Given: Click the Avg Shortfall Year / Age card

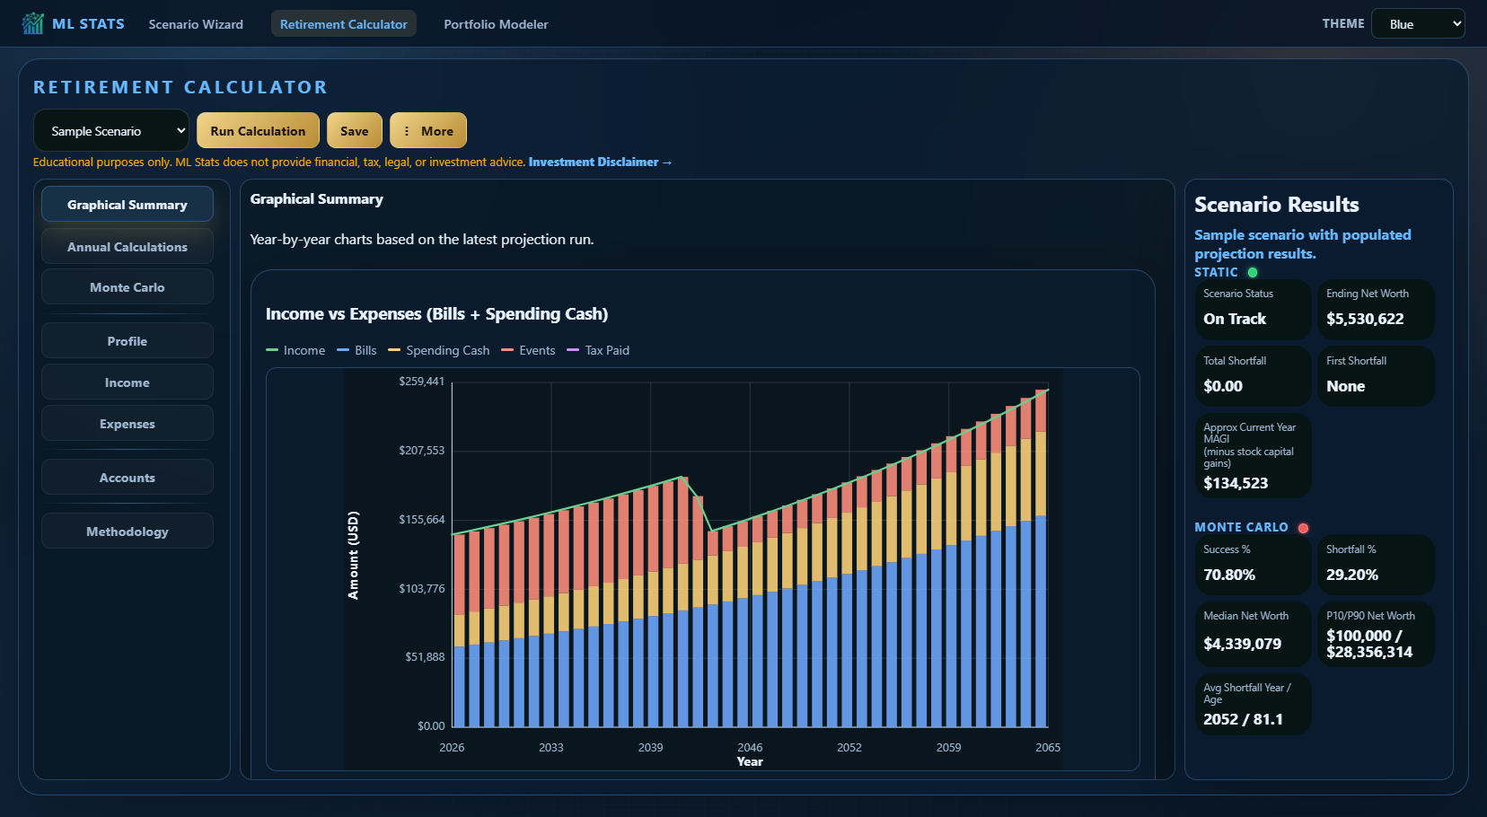Looking at the screenshot, I should tap(1253, 704).
